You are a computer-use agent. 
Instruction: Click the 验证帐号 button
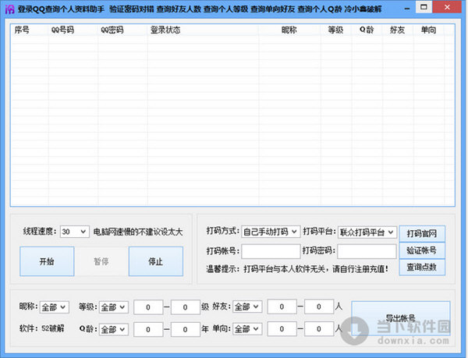pos(422,250)
